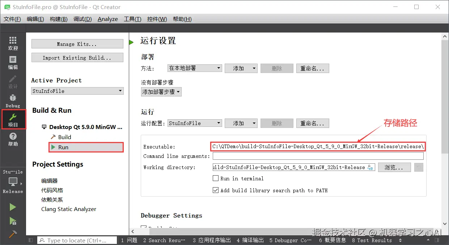449x245 pixels.
Task: Uncheck Add build library search path to PATH
Action: [216, 190]
